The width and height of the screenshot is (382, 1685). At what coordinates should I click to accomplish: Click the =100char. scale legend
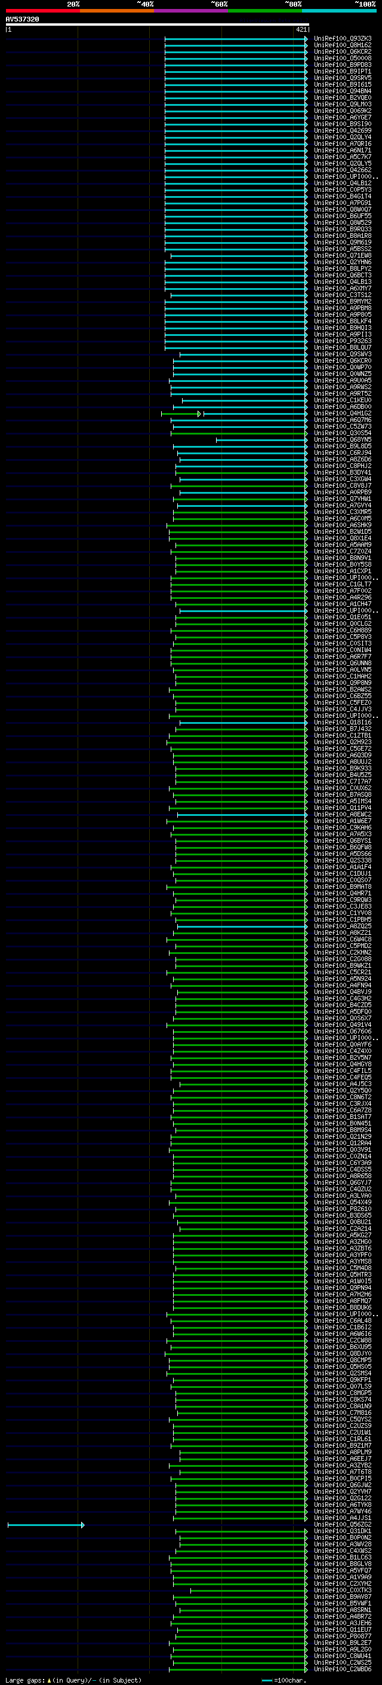(284, 1680)
